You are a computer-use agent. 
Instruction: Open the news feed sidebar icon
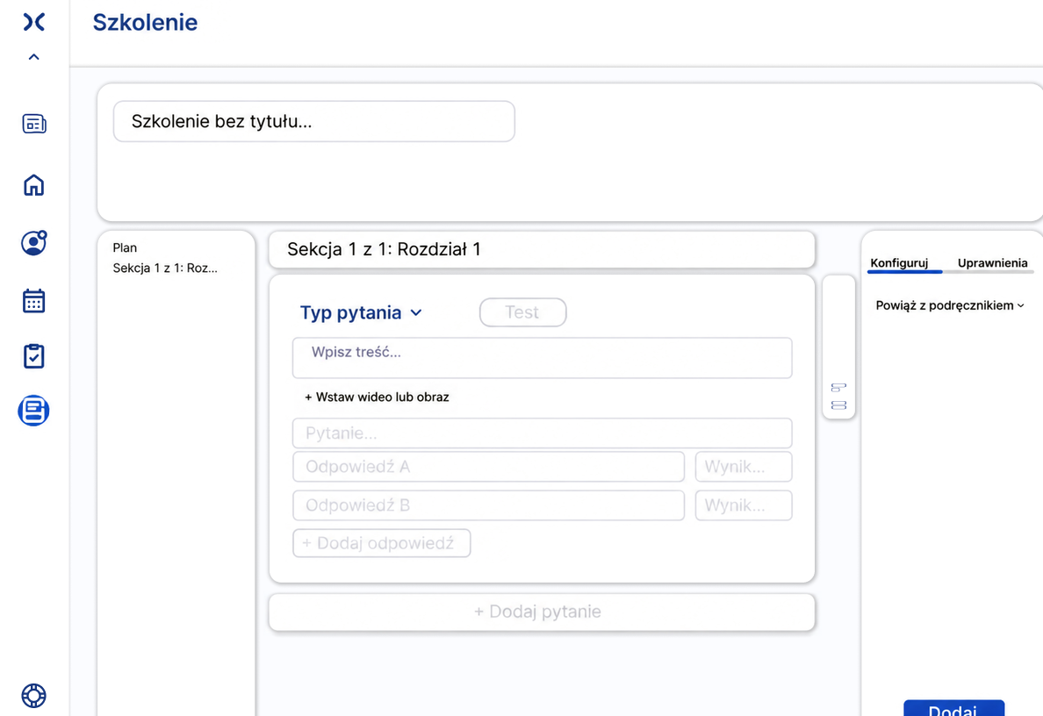(34, 124)
